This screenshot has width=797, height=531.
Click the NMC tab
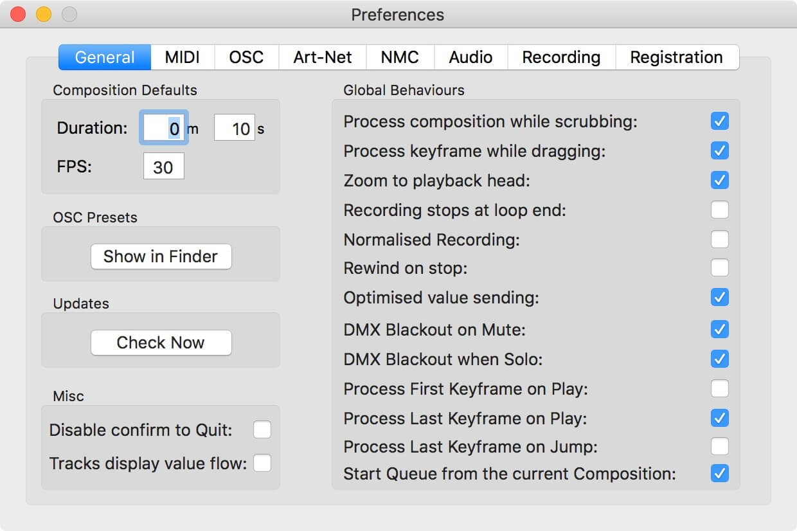[400, 57]
